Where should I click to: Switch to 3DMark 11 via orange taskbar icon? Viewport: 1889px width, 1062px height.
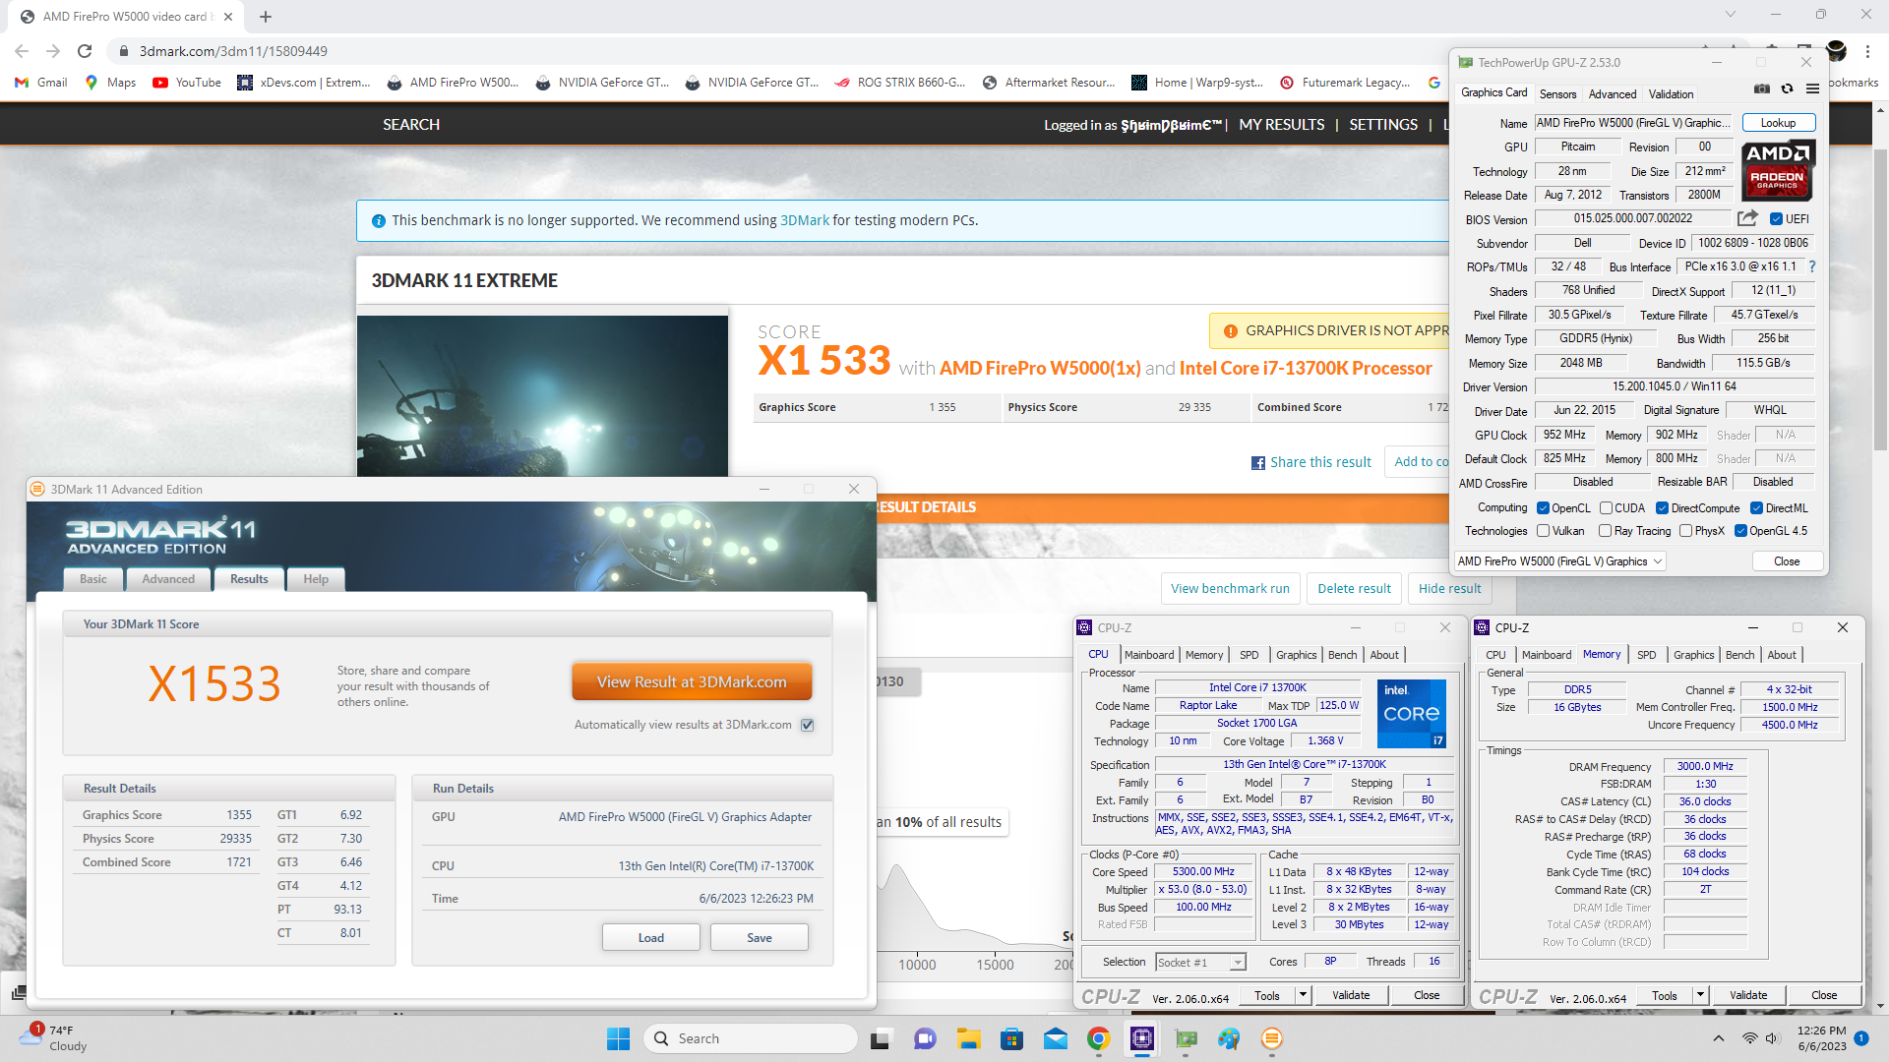[x=1272, y=1038]
